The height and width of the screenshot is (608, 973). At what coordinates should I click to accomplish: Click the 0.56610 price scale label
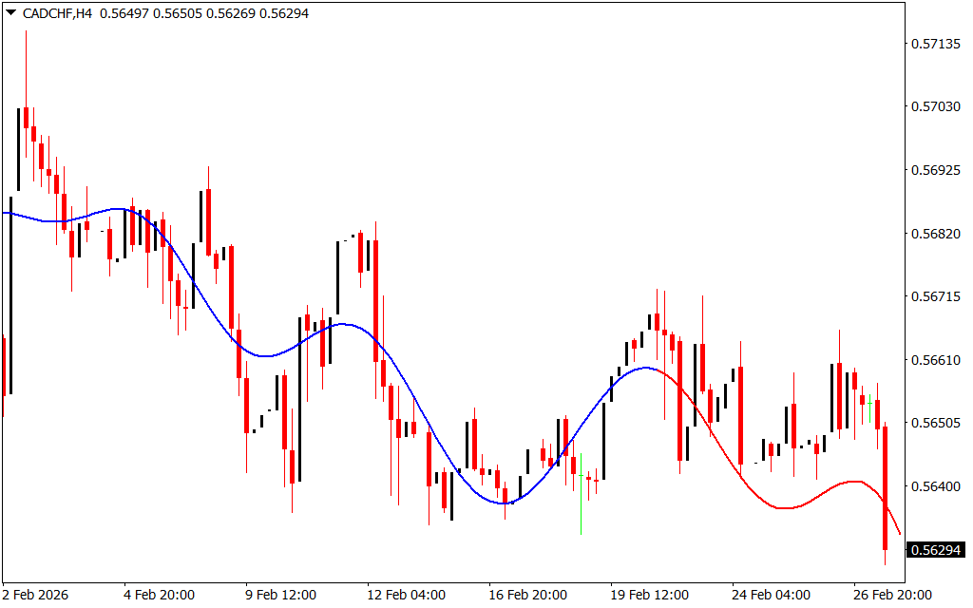pyautogui.click(x=935, y=360)
